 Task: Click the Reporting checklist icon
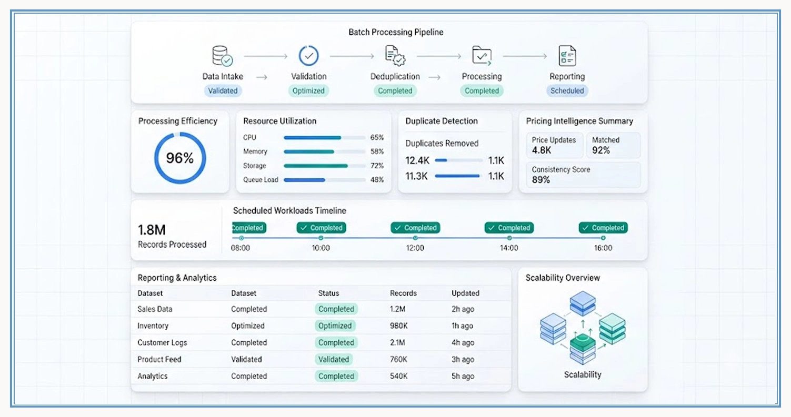point(567,56)
